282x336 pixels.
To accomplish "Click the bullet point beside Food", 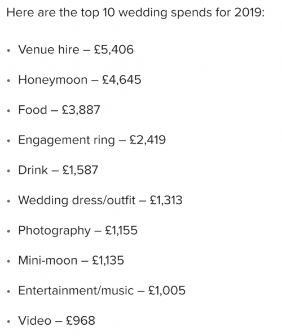I will [x=8, y=111].
